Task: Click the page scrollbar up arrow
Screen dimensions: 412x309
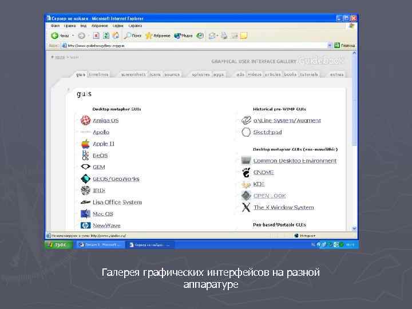Action: coord(354,53)
